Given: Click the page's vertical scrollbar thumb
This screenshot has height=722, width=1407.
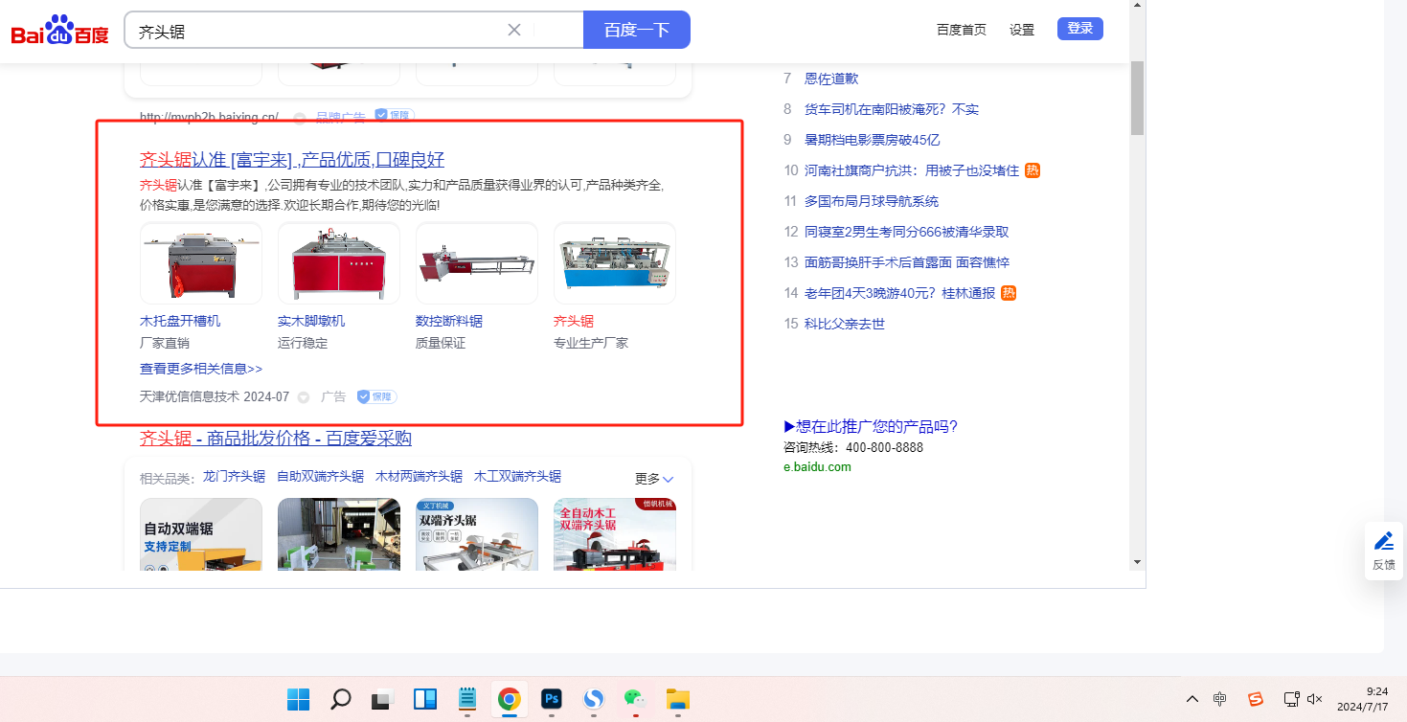Looking at the screenshot, I should click(x=1137, y=98).
